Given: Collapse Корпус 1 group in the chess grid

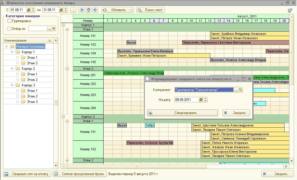Looking at the screenshot, I should [64, 25].
